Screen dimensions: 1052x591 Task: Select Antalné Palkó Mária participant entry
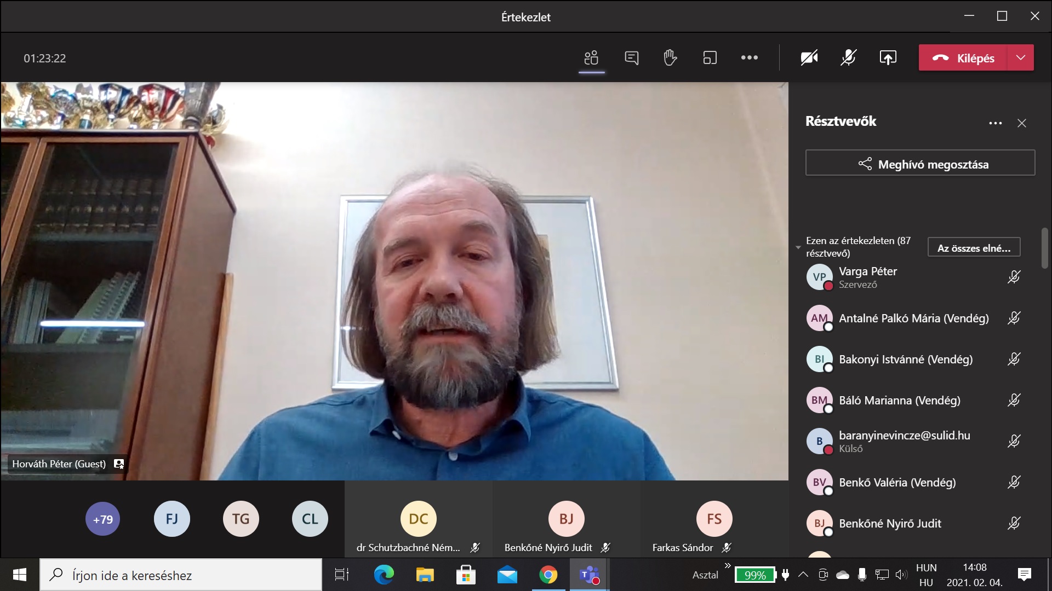coord(913,318)
